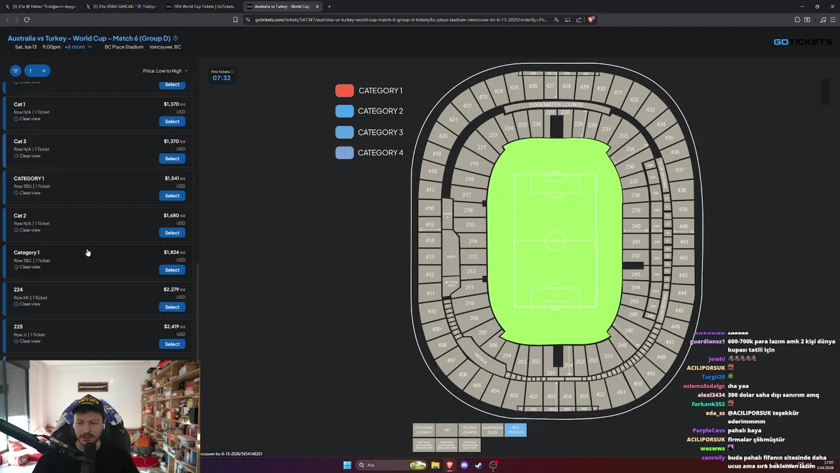Click the Edgewater Lounge area on map
The height and width of the screenshot is (473, 840).
pyautogui.click(x=556, y=105)
